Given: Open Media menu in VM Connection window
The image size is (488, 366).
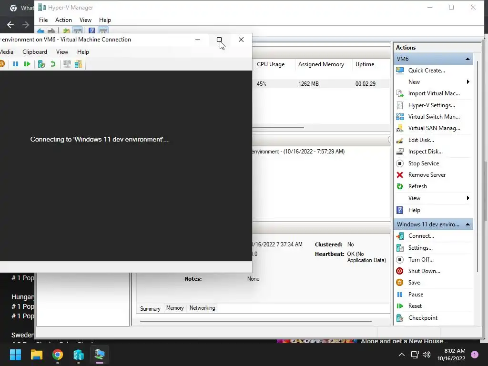Looking at the screenshot, I should [7, 52].
